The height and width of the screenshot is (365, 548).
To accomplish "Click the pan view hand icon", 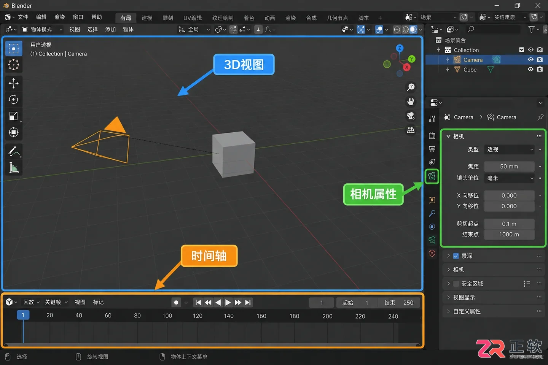I will point(411,102).
